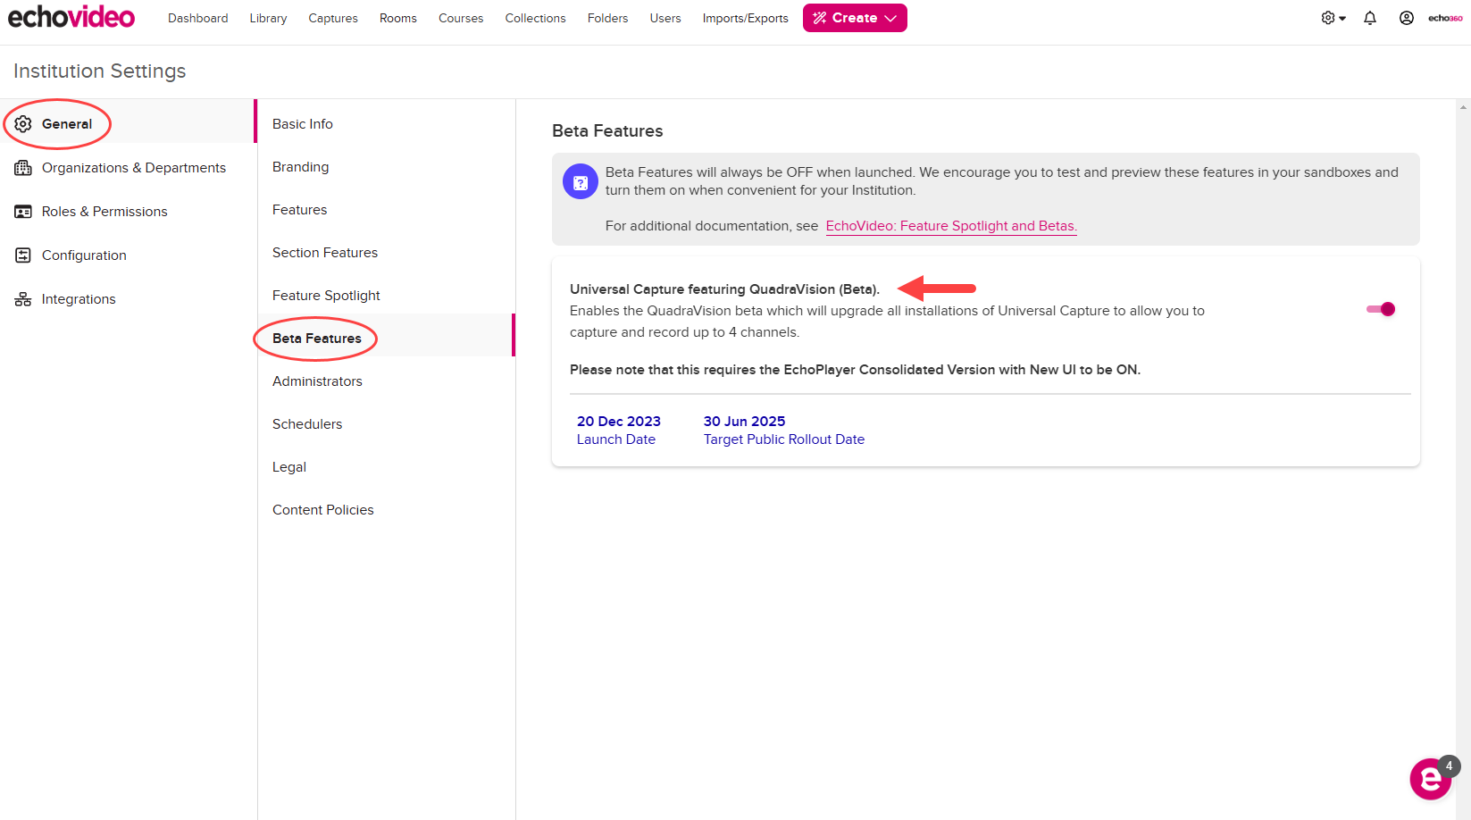Open Features settings
1471x820 pixels.
click(x=300, y=210)
